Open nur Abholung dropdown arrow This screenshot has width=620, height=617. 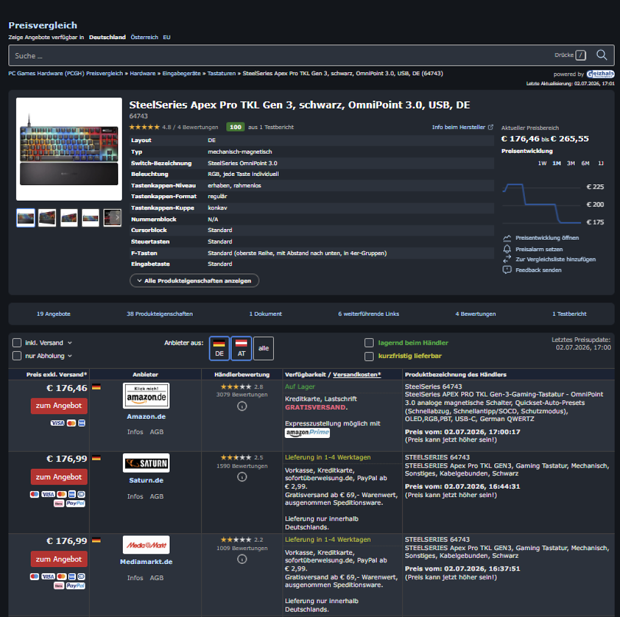(x=70, y=355)
